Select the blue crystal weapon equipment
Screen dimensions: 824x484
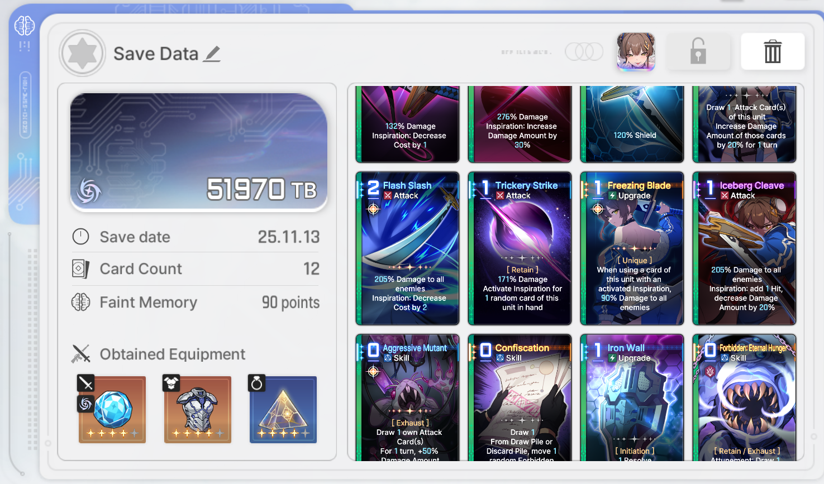click(112, 410)
